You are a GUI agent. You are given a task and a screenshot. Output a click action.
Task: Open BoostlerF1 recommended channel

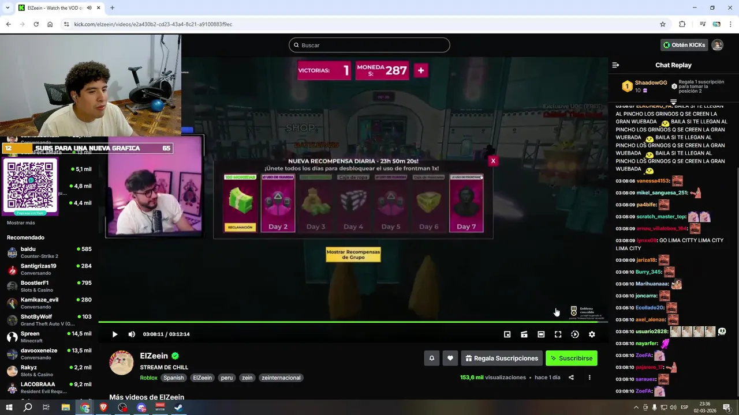point(49,286)
